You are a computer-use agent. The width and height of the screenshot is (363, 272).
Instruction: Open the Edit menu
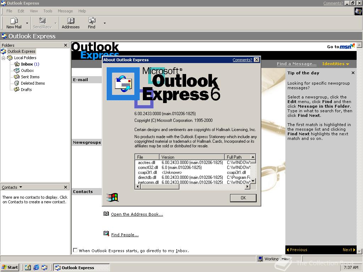21,11
